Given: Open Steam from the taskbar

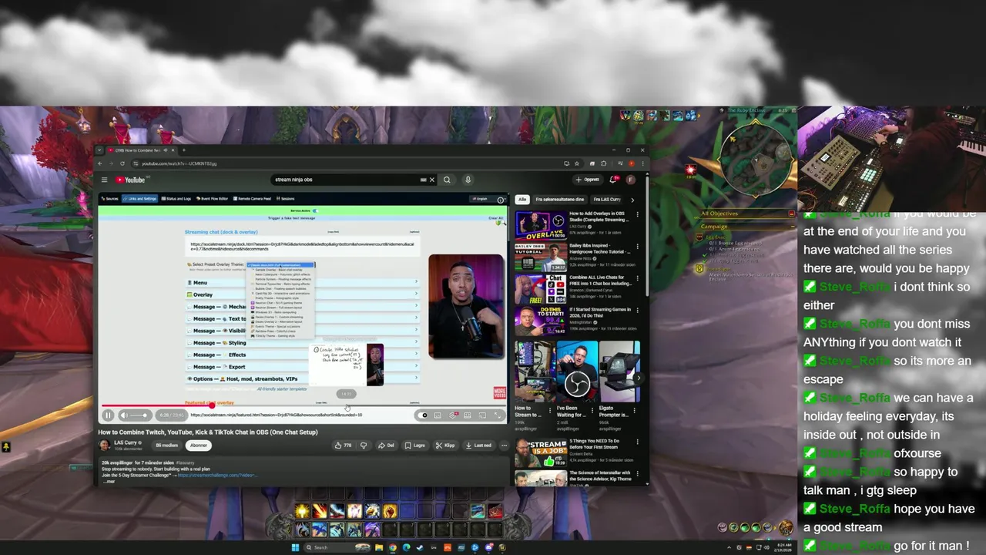Looking at the screenshot, I should [x=420, y=547].
